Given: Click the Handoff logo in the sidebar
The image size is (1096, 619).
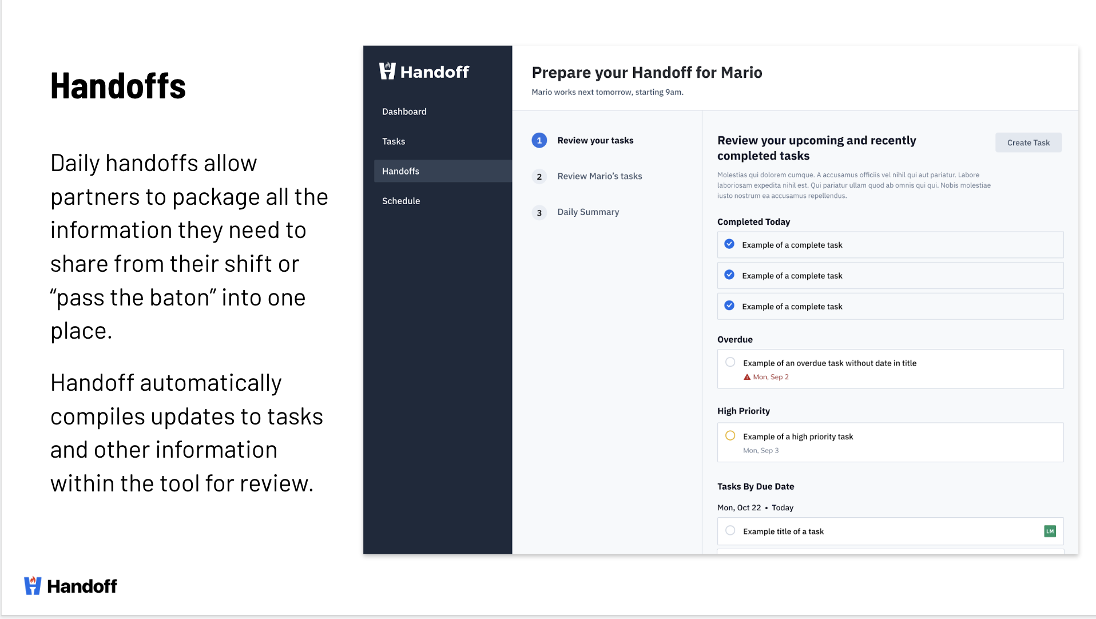Looking at the screenshot, I should click(424, 72).
